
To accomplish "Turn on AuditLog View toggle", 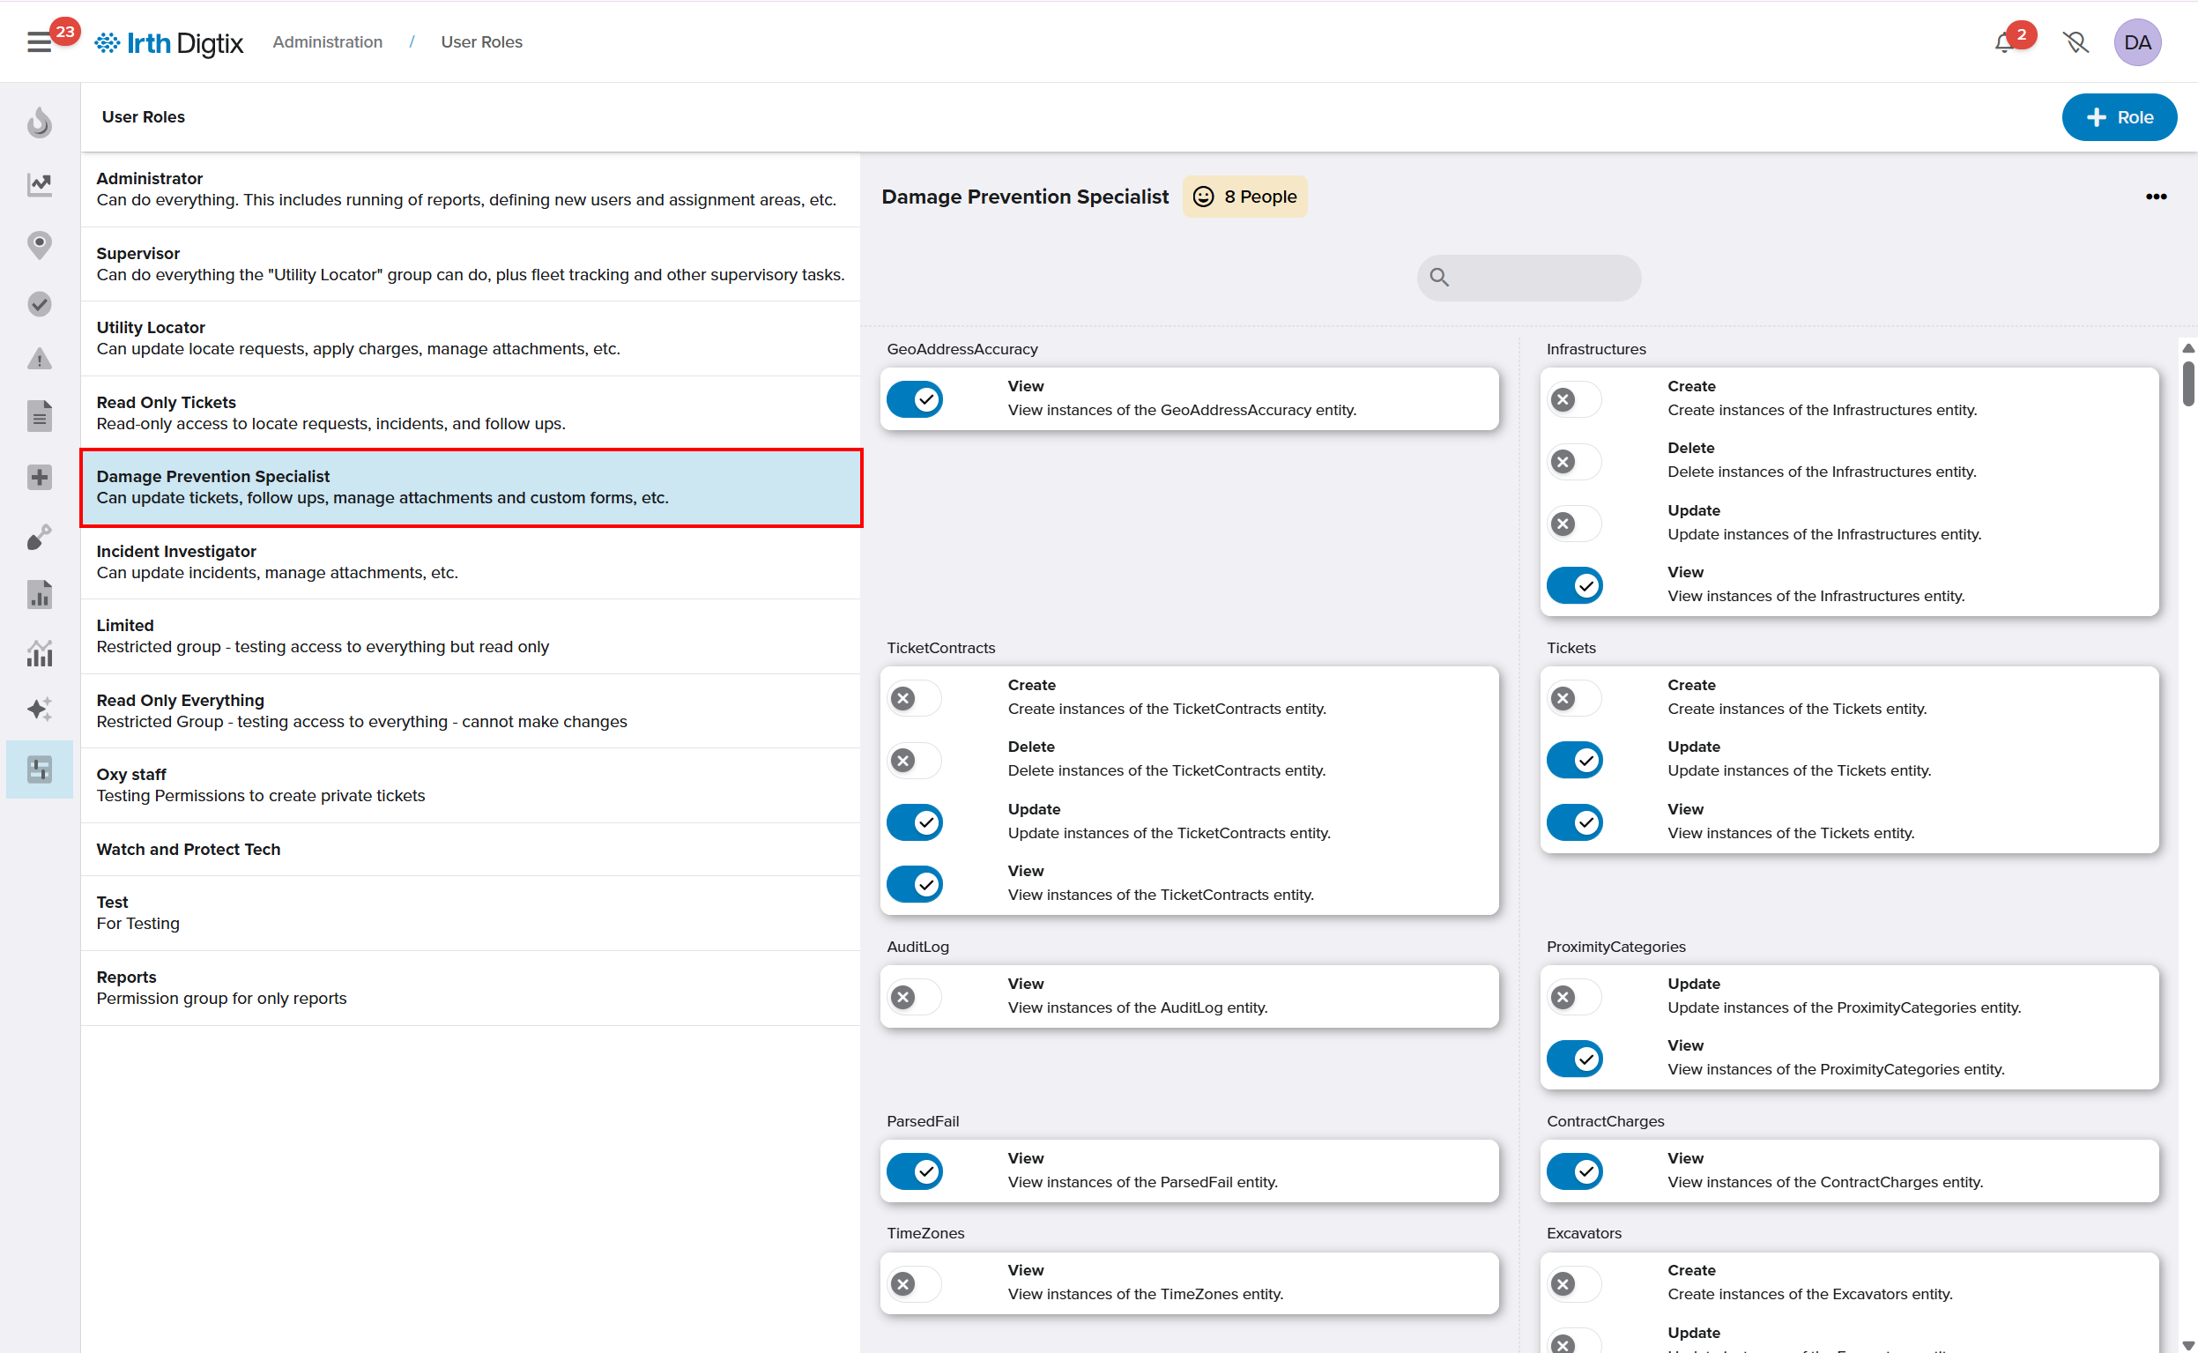I will [x=914, y=997].
